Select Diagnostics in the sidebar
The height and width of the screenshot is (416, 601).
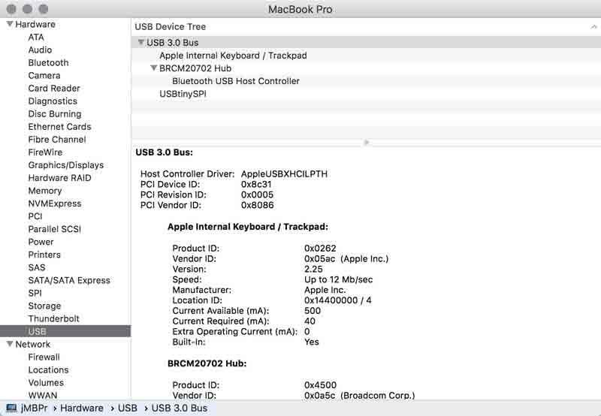point(53,101)
